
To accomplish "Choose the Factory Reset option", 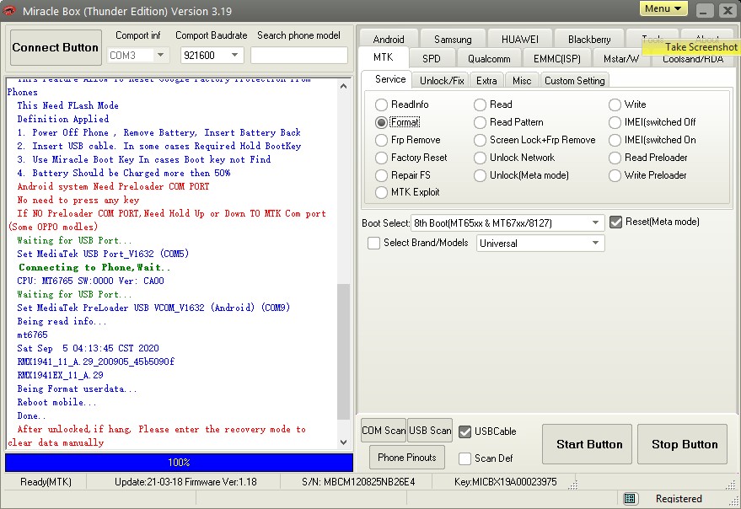I will tap(381, 158).
